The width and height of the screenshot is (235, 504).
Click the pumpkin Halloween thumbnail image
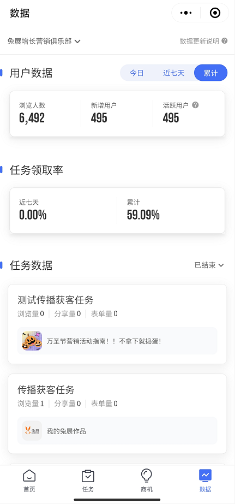click(32, 341)
